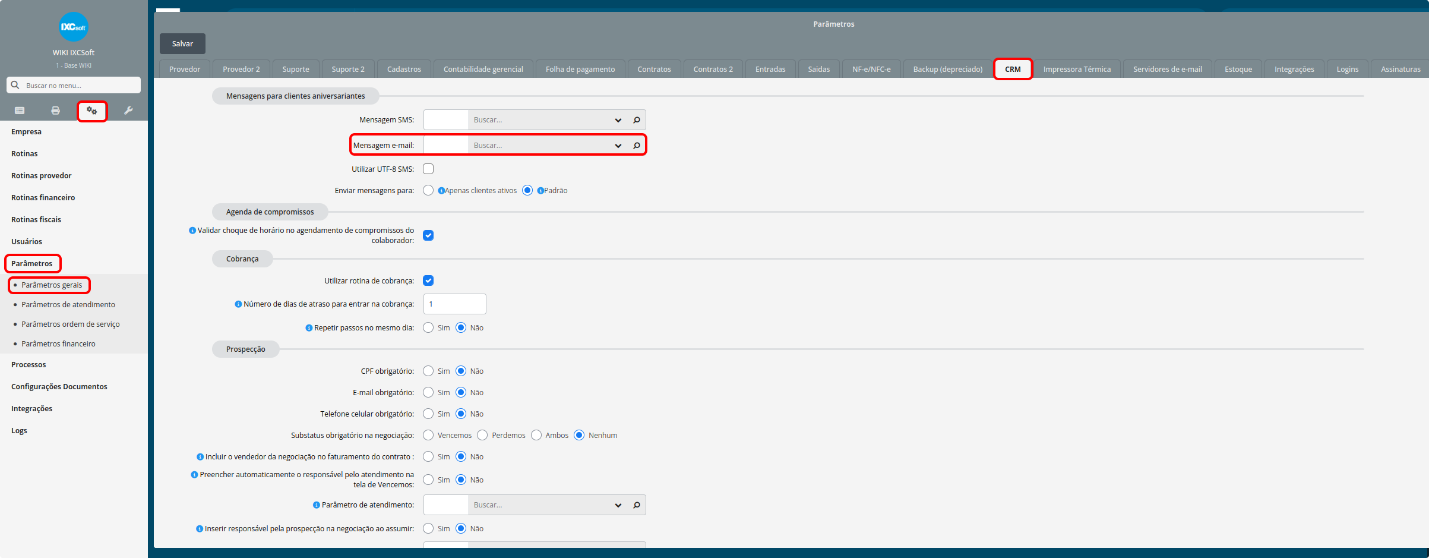Open the Logs menu entry
The width and height of the screenshot is (1429, 558).
(19, 431)
